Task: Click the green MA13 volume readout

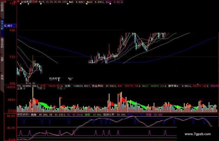Action: [154, 86]
